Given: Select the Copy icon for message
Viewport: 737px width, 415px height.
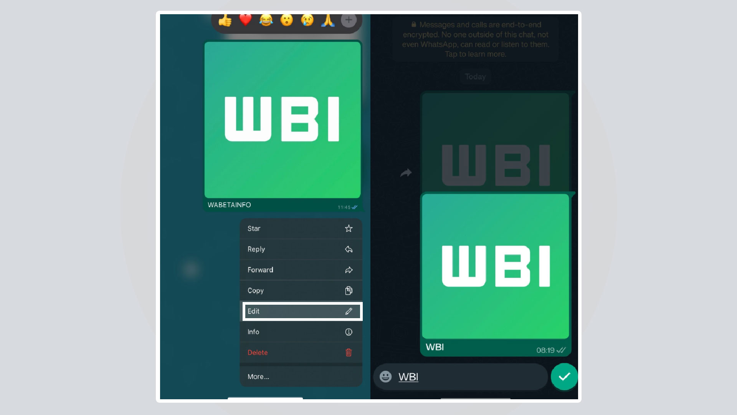Looking at the screenshot, I should 349,290.
